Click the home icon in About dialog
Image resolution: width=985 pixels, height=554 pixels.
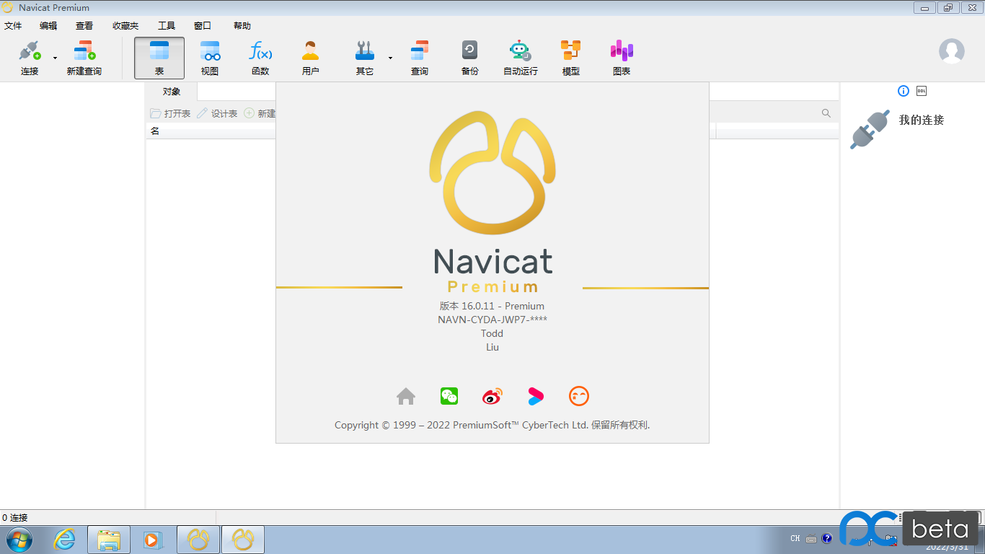pos(406,396)
